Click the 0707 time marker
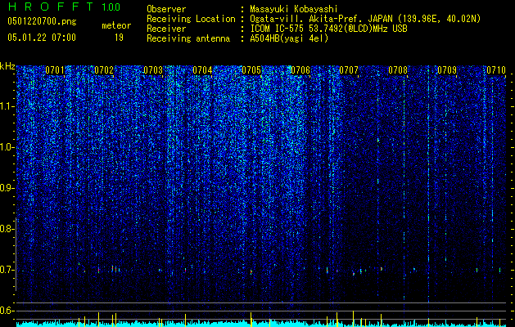The width and height of the screenshot is (515, 327). pos(349,70)
